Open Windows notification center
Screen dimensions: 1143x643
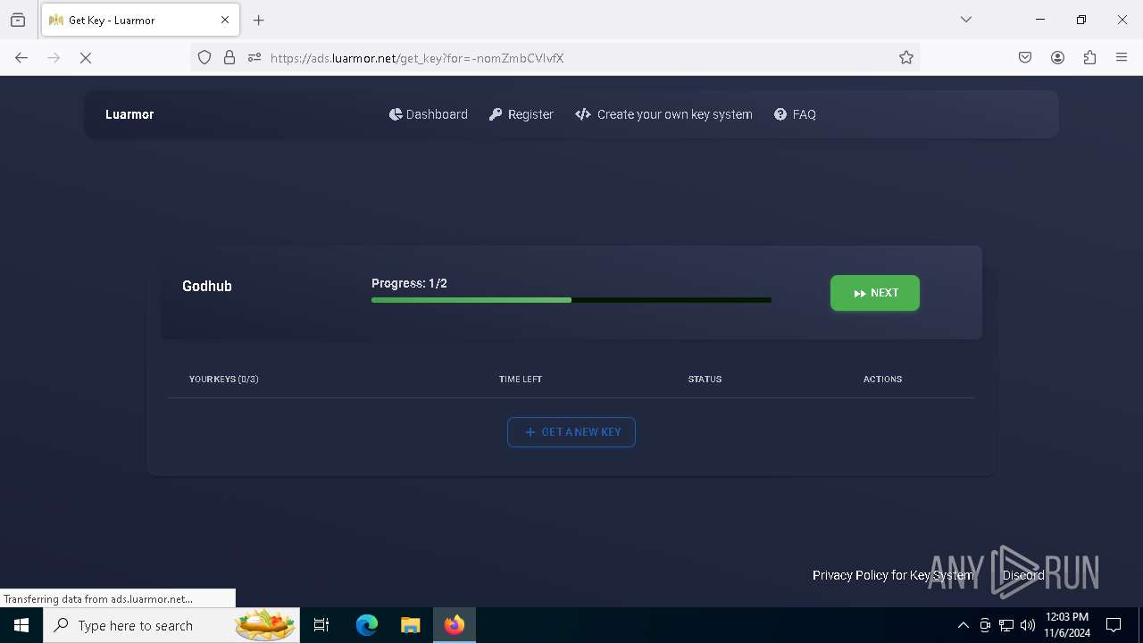click(x=1114, y=625)
